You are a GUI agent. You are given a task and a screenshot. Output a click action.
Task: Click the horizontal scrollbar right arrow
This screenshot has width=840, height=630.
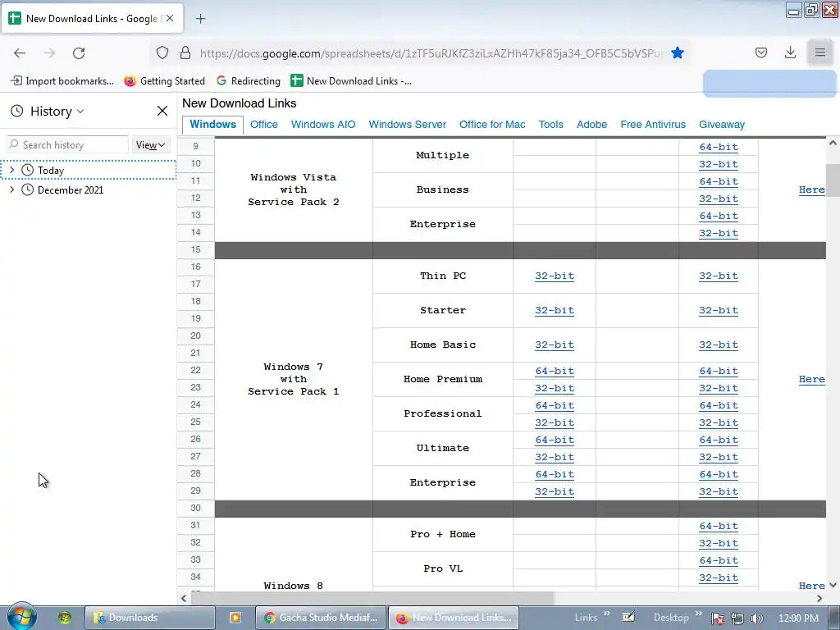(x=819, y=598)
